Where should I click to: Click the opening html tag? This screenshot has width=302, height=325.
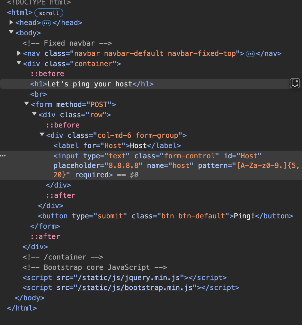(x=20, y=13)
